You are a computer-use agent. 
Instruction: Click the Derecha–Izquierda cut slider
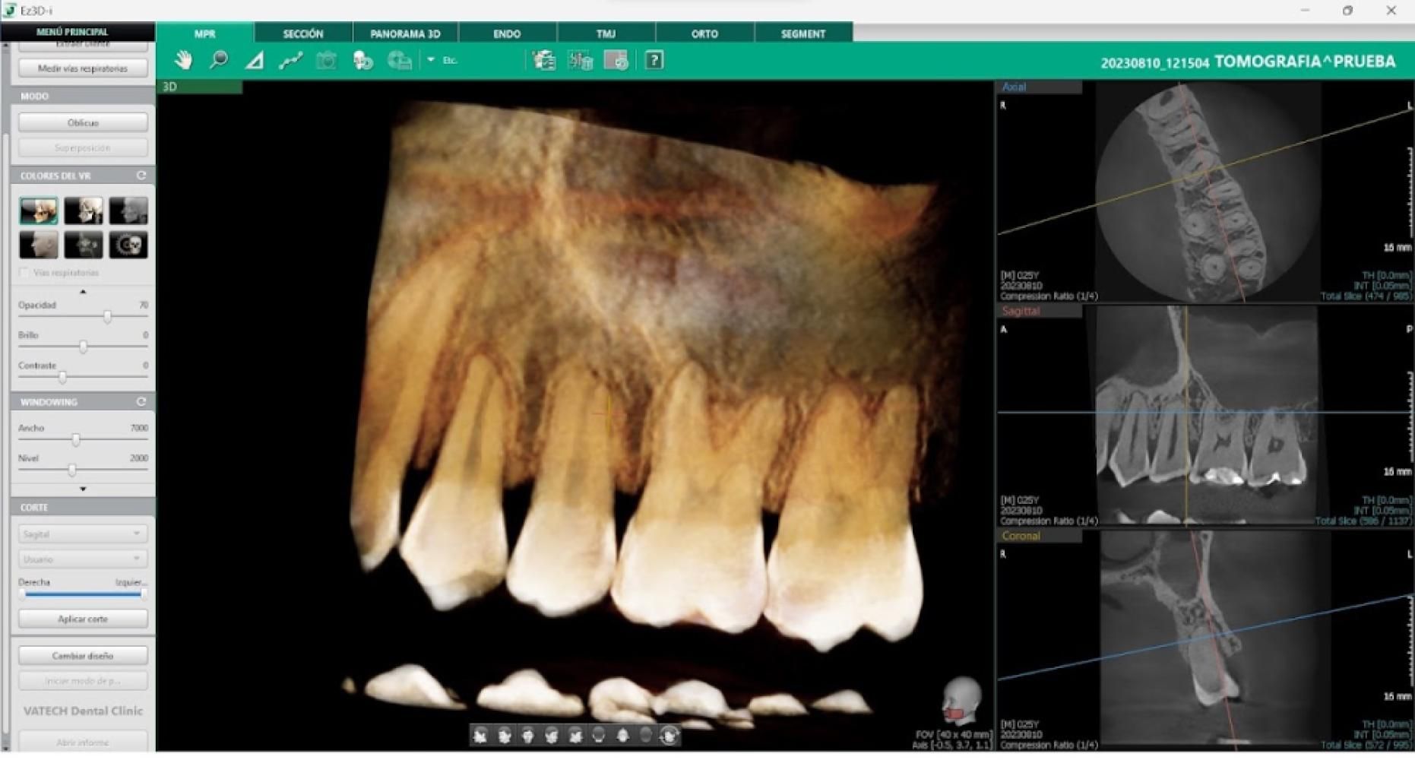point(82,594)
